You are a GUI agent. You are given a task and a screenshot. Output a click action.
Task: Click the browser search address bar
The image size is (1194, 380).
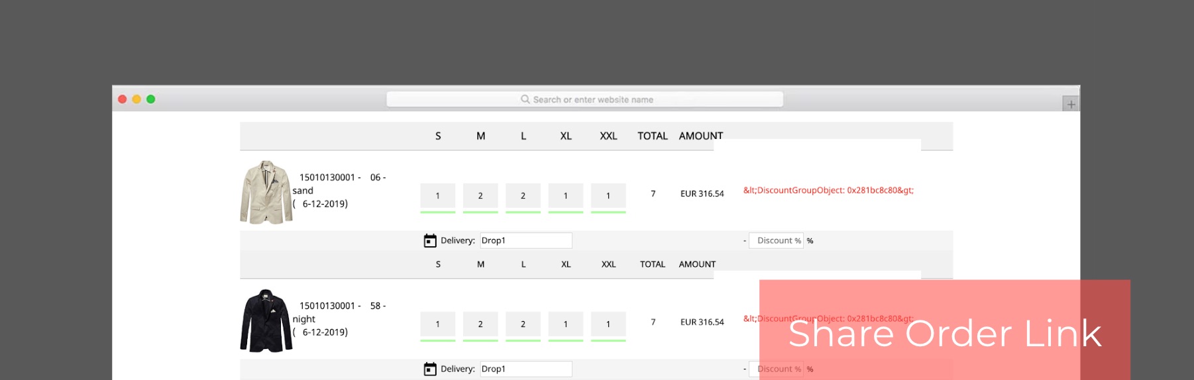click(x=584, y=99)
